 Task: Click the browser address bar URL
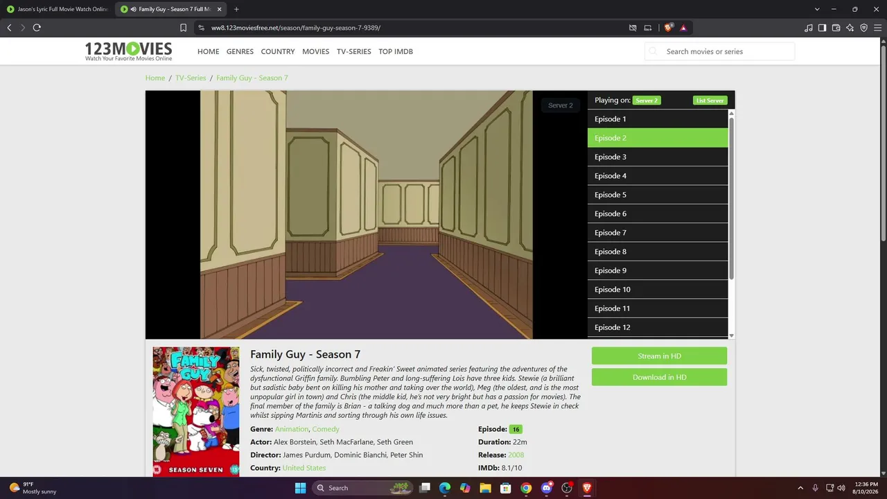296,28
